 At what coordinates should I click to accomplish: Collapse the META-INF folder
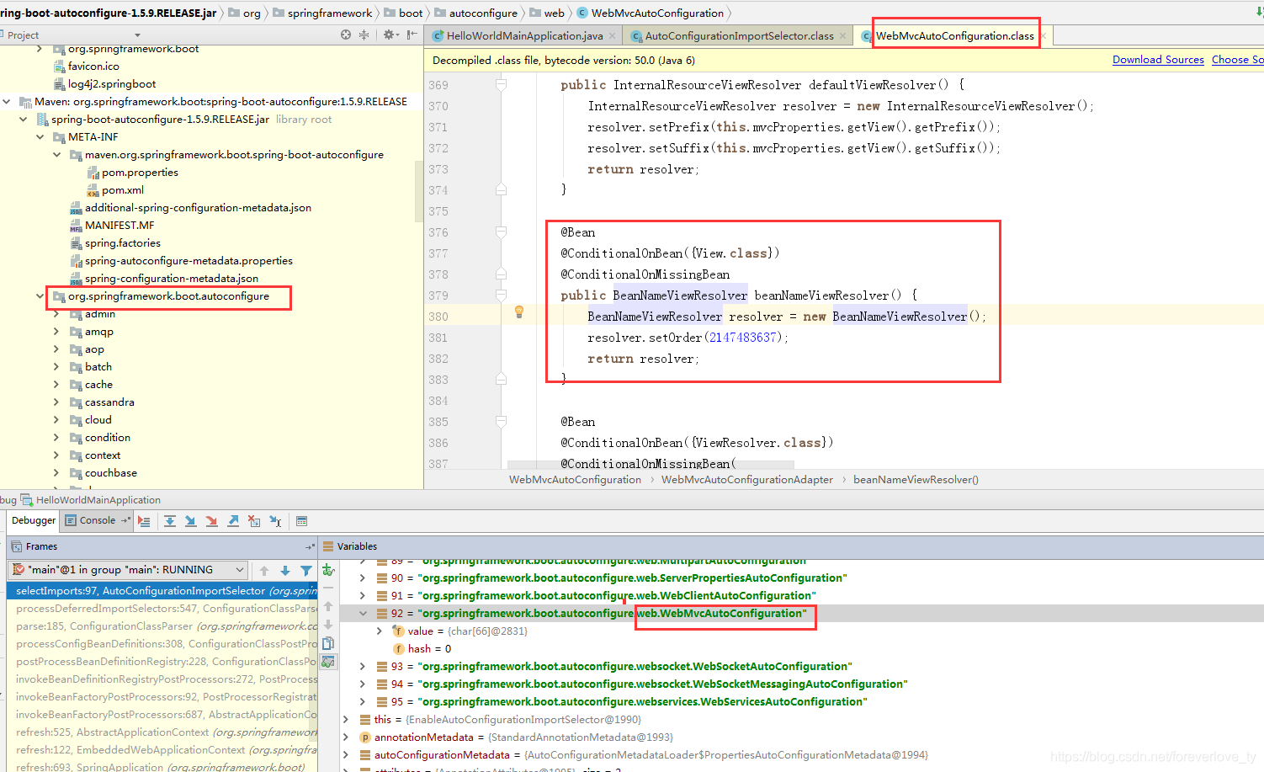click(x=40, y=137)
